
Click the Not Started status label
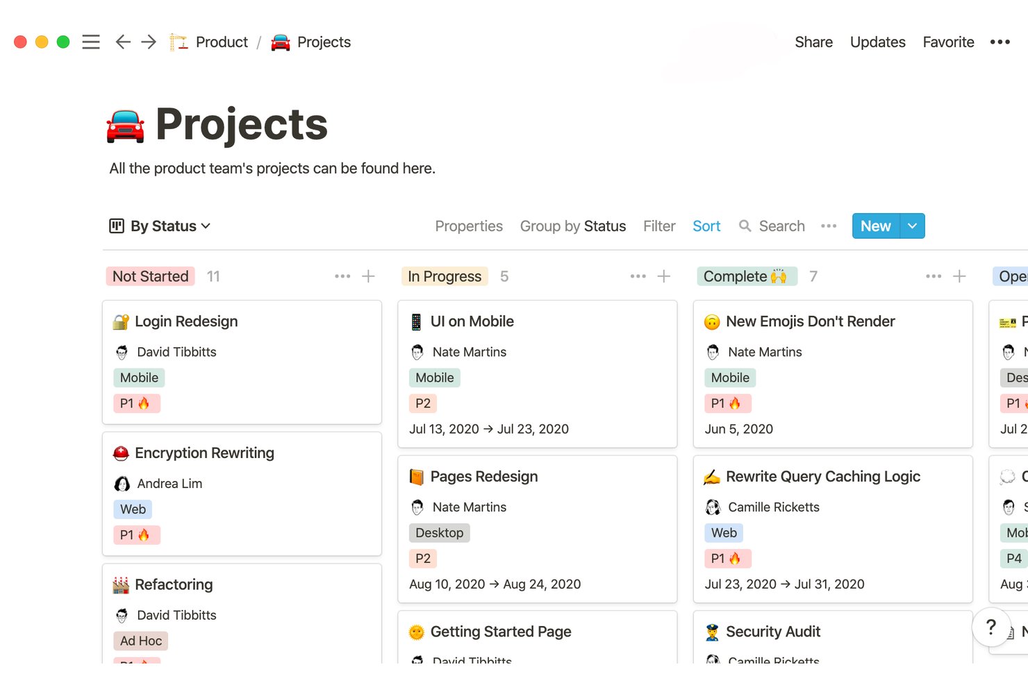point(151,276)
